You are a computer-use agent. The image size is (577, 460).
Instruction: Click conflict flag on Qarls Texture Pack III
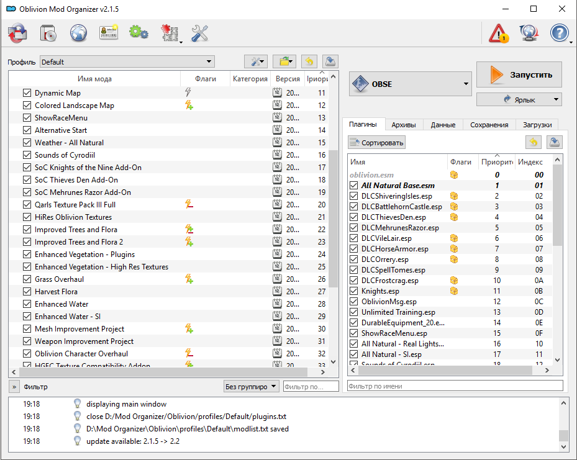click(189, 204)
